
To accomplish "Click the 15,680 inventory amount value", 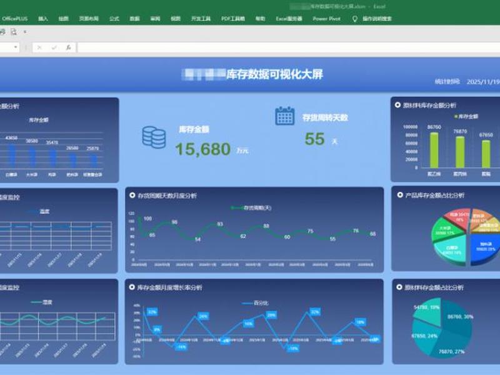I will 202,149.
